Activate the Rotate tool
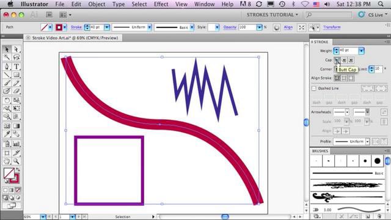391x220 pixels. click(x=7, y=100)
